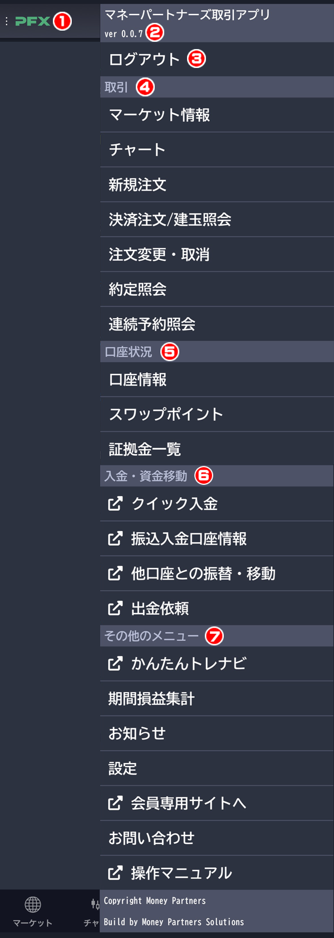Viewport: 334px width, 938px height.
Task: Open 他口座との振替・移動 link
Action: (217, 574)
